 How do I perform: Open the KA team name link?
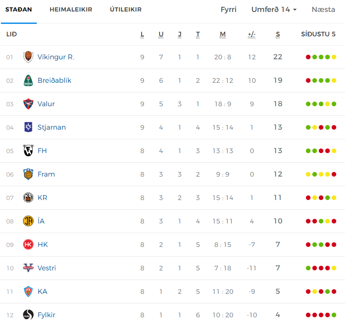[42, 292]
